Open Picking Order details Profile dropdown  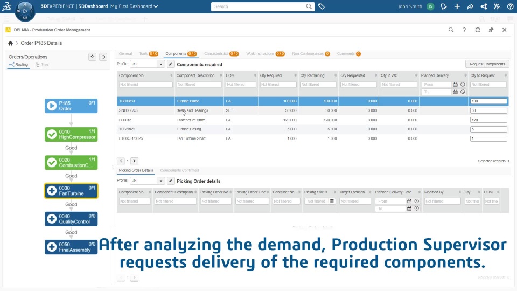161,181
